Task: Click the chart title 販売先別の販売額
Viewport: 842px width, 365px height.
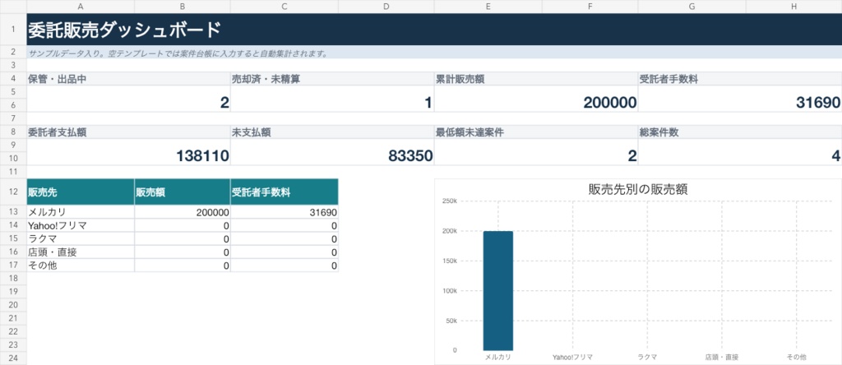Action: [638, 189]
